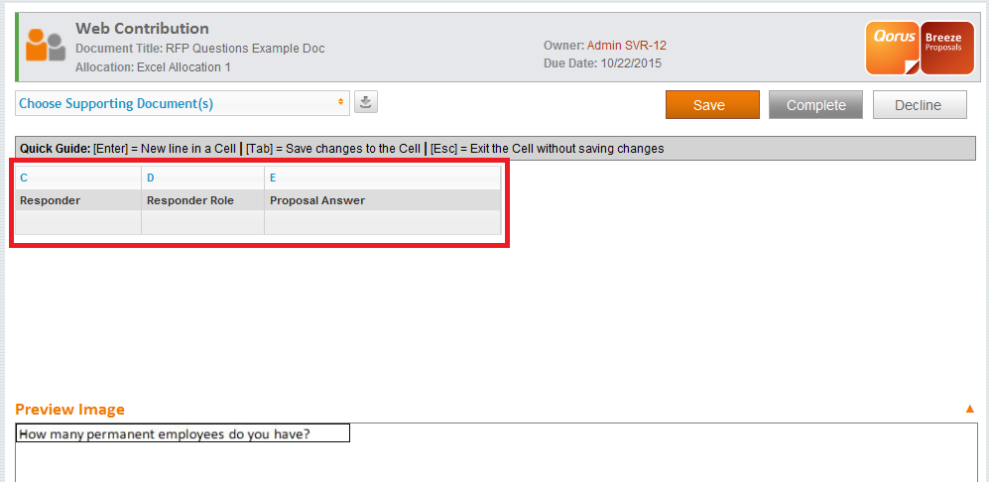Click empty cell under Responder Role
Image resolution: width=989 pixels, height=482 pixels.
[x=202, y=223]
